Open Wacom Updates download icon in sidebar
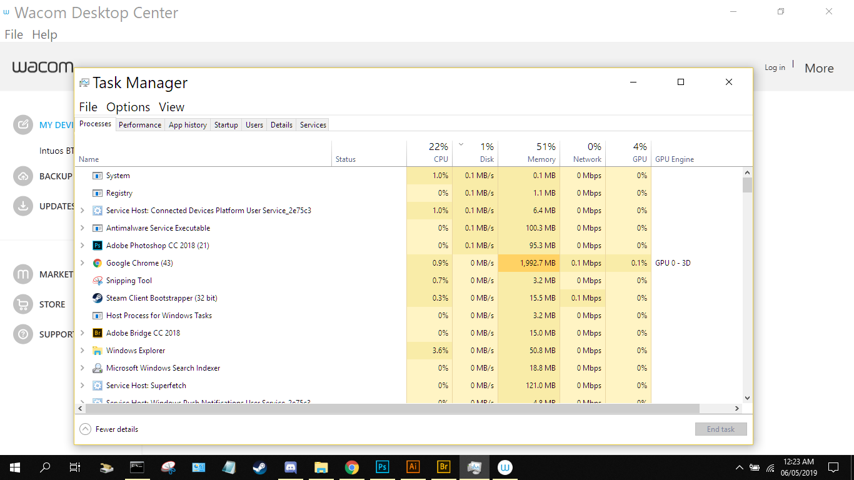 point(23,206)
